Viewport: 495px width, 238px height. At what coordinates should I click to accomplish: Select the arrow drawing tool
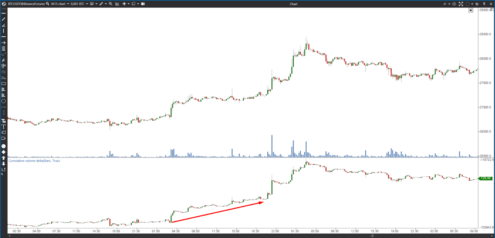tap(4, 43)
